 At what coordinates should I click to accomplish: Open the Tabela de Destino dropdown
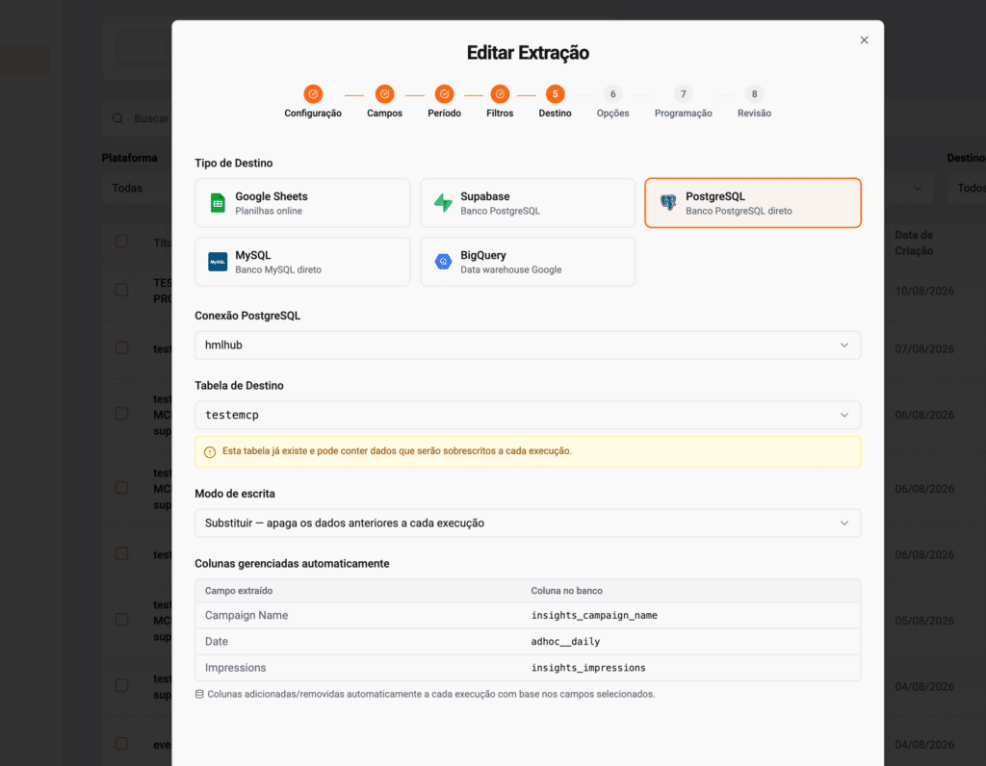(528, 415)
